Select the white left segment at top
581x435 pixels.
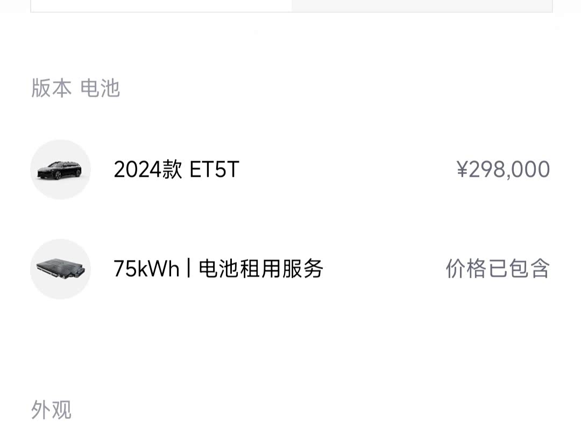pyautogui.click(x=161, y=6)
